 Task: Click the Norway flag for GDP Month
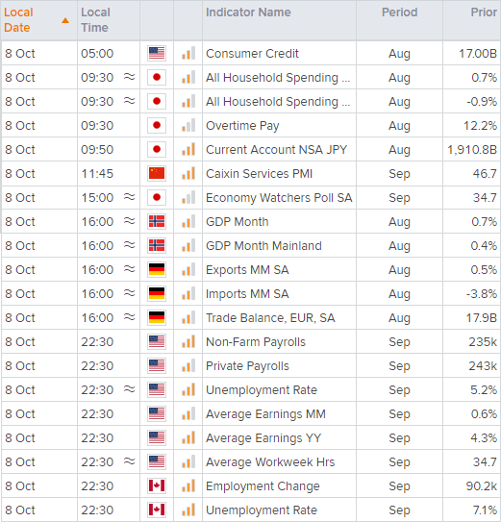click(157, 221)
